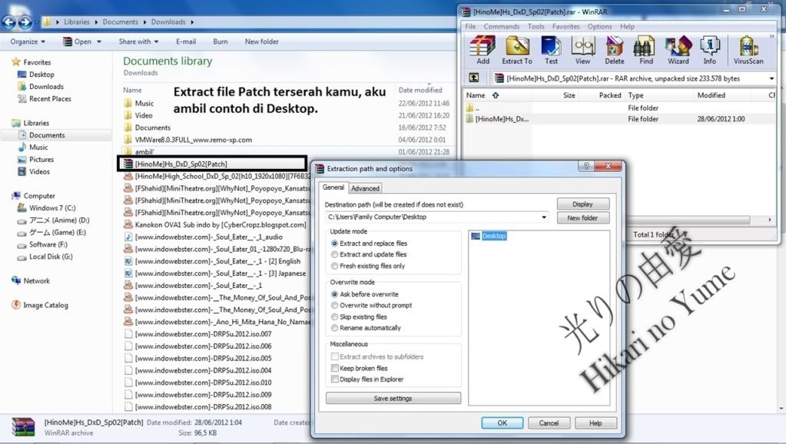Image resolution: width=786 pixels, height=444 pixels.
Task: Expand the WinRAR archive path dropdown
Action: 771,78
